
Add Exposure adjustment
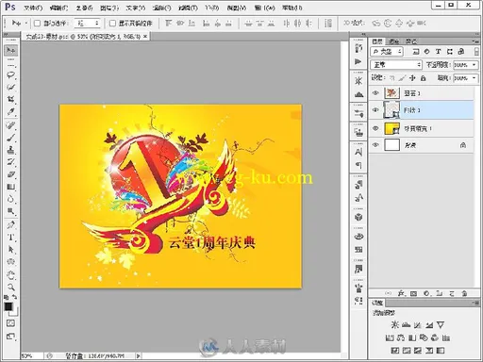coord(429,325)
